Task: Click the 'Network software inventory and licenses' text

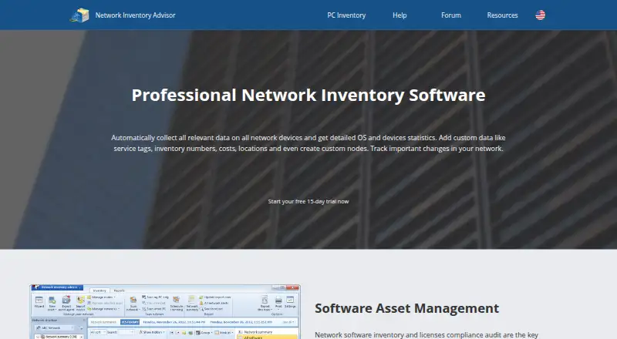Action: (x=427, y=335)
